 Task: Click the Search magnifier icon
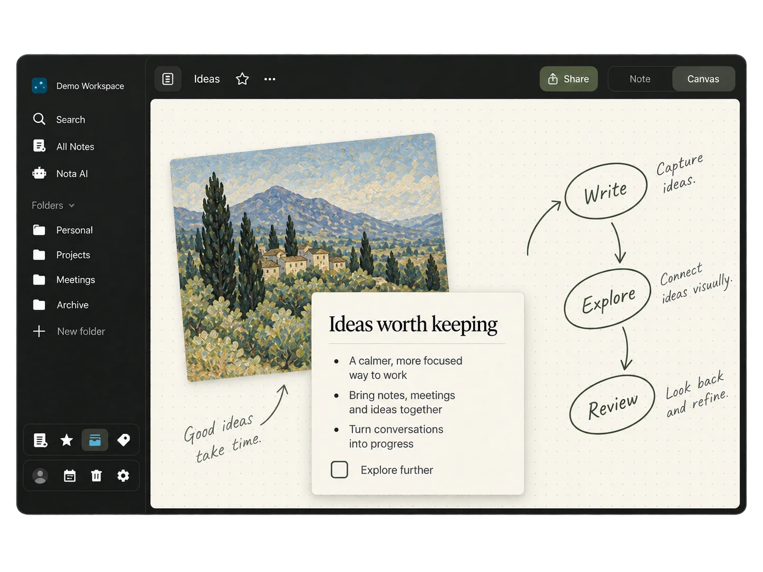(x=39, y=119)
